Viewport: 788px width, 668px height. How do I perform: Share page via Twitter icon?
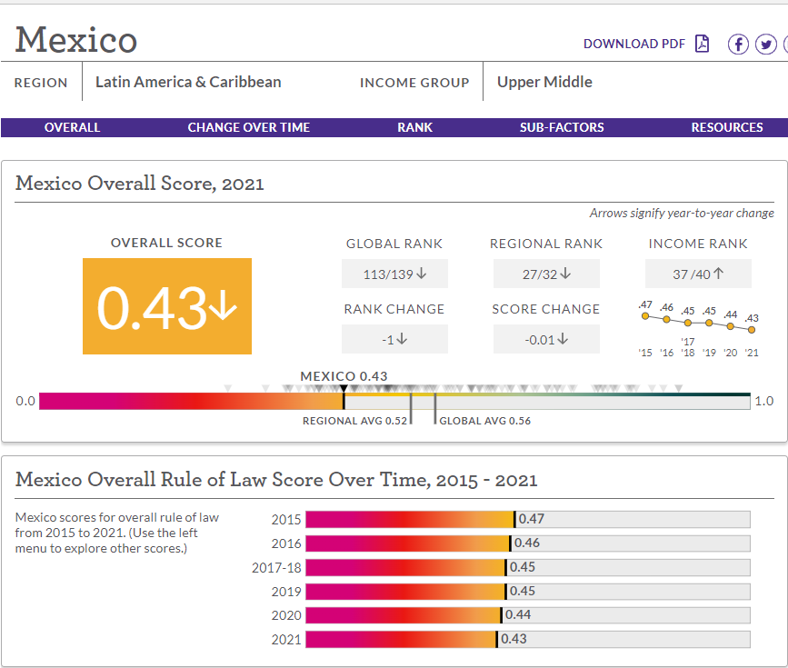point(766,45)
